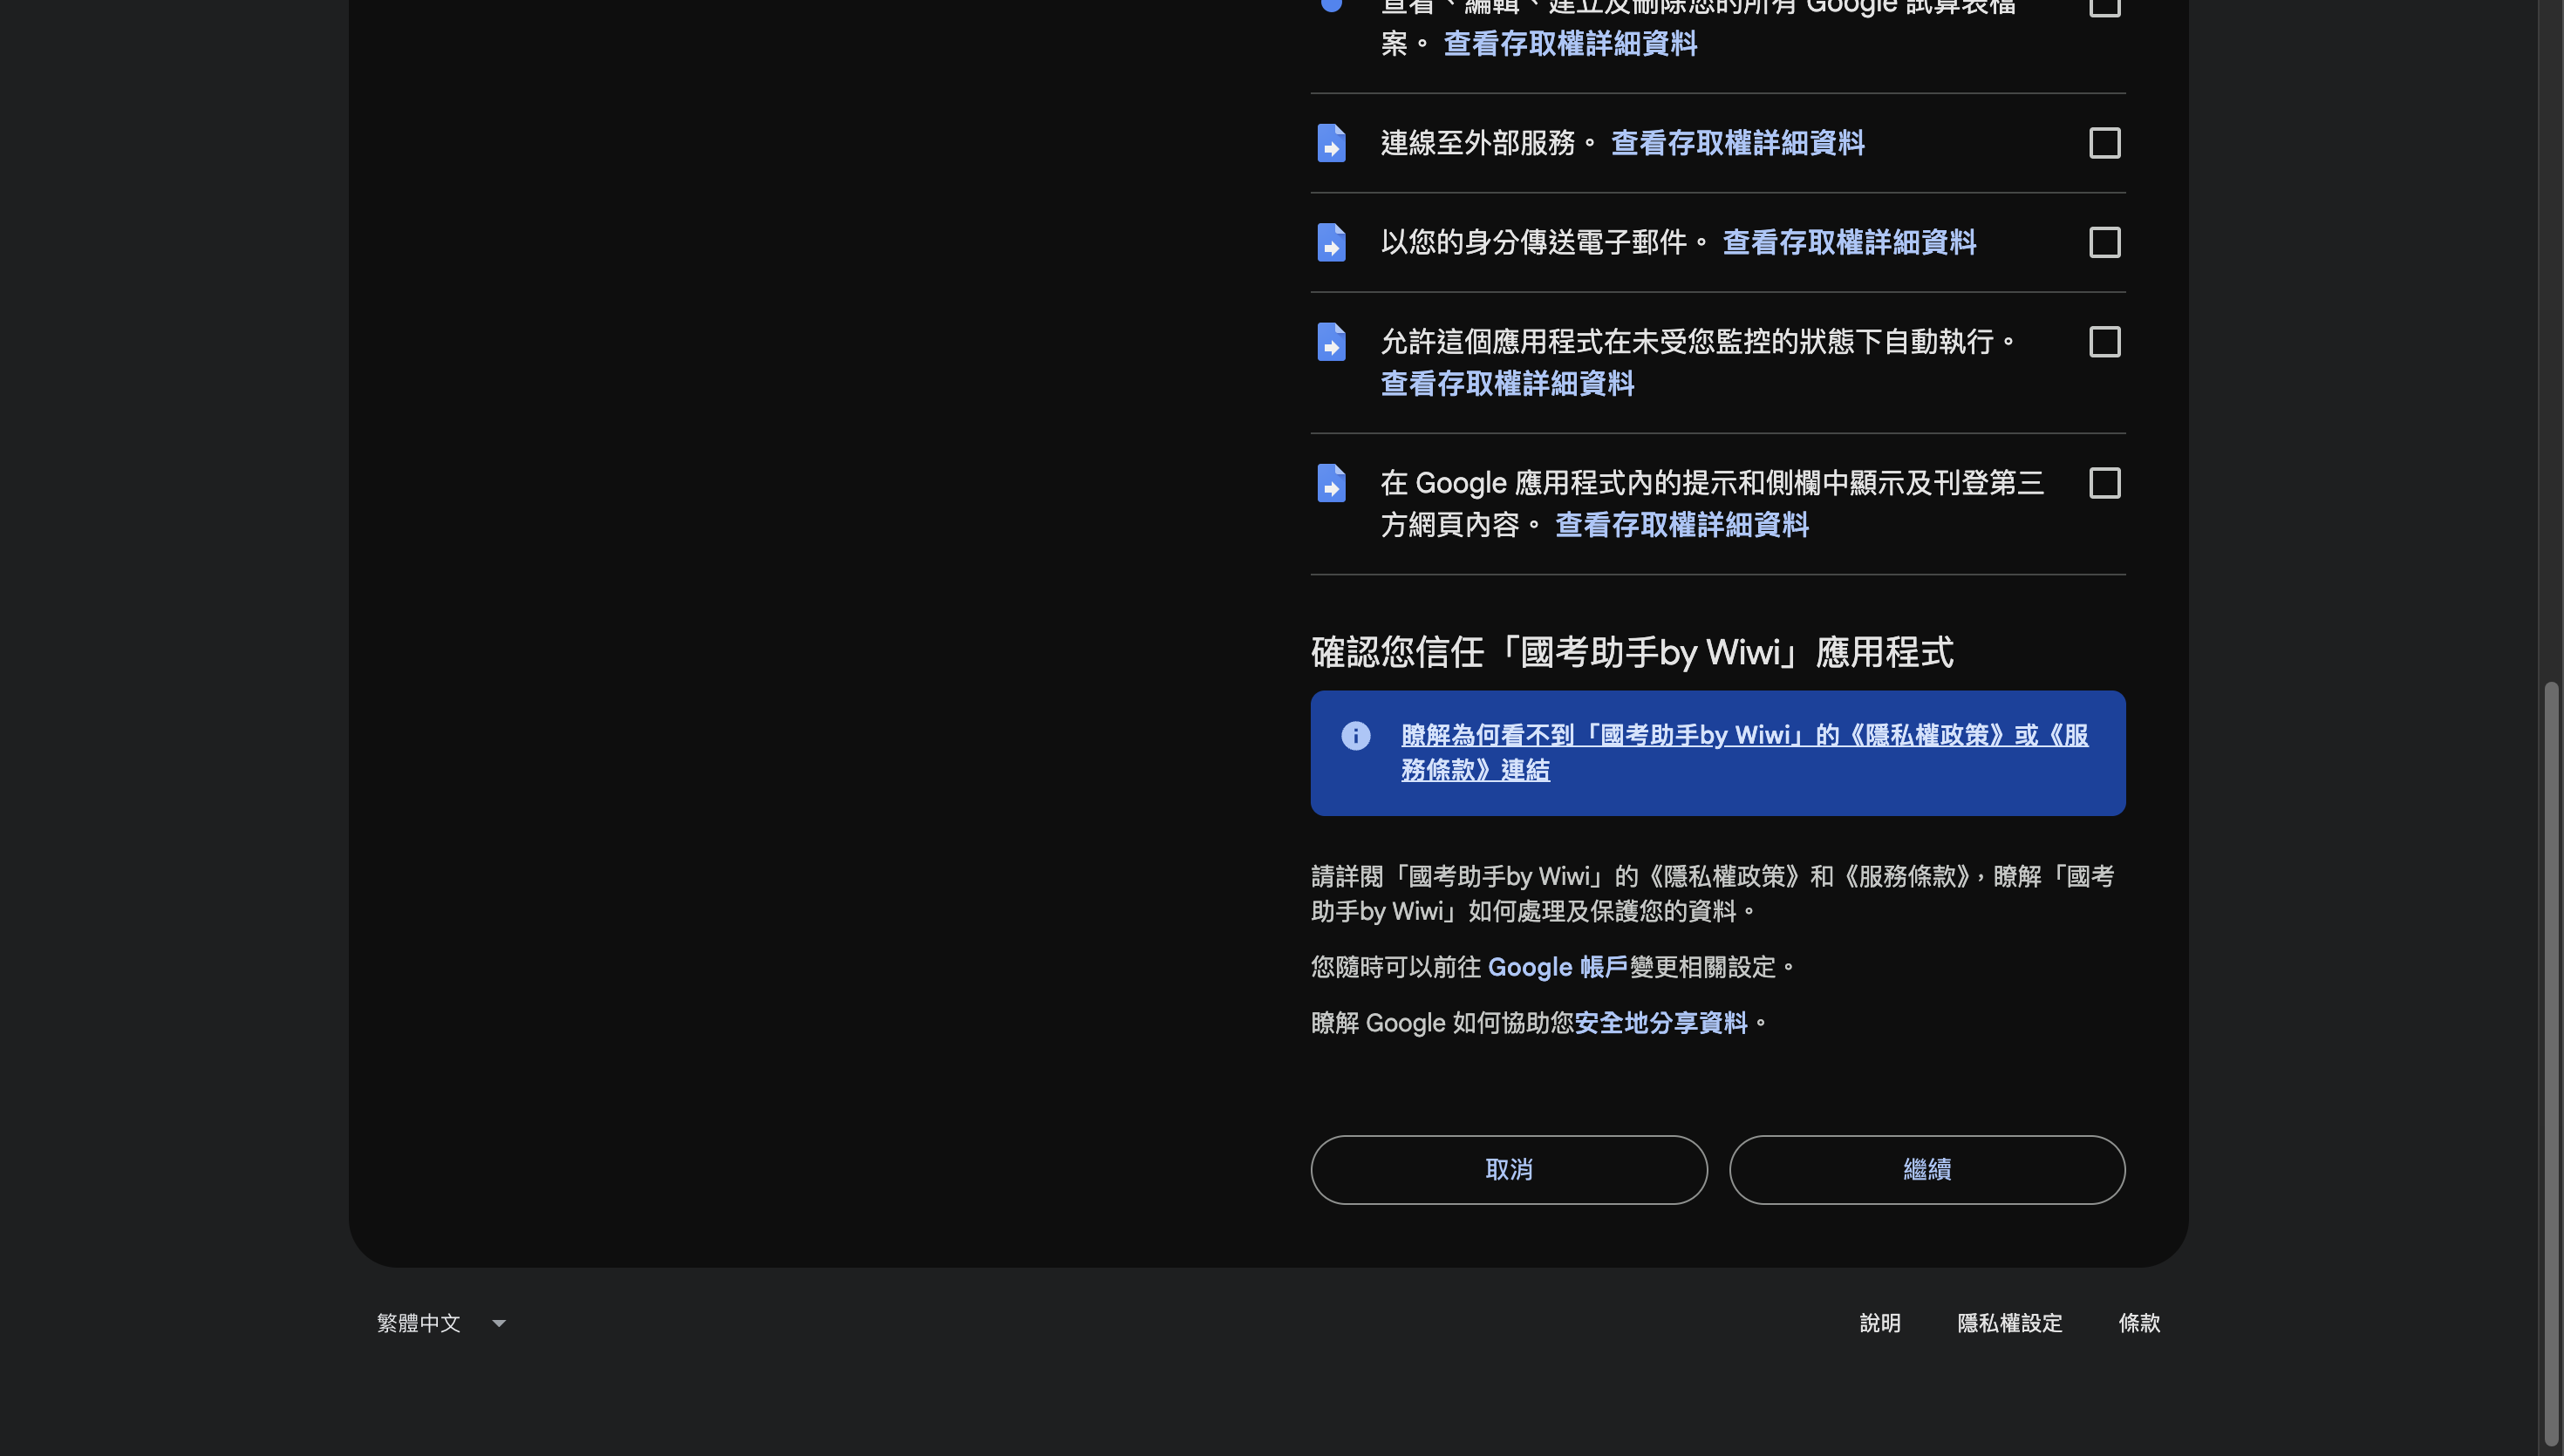Viewport: 2564px width, 1456px height.
Task: Click the document icon beside 以您的身分傳送電子郵件
Action: click(1331, 242)
